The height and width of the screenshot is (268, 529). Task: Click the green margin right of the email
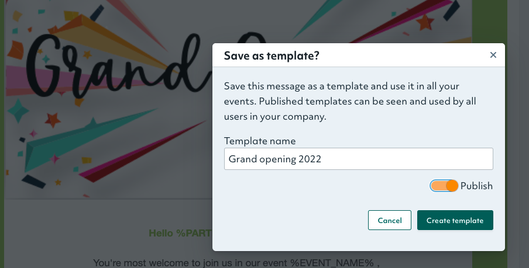489,134
